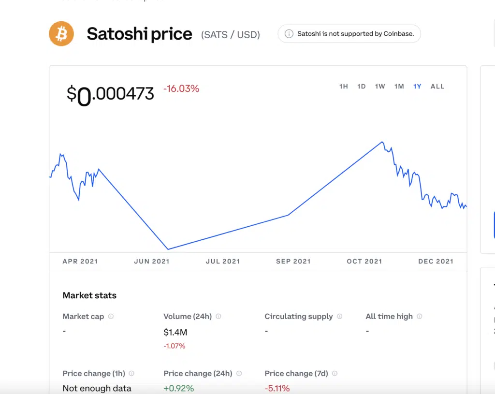Select the 1W chart timeframe
The height and width of the screenshot is (394, 495).
pos(380,87)
